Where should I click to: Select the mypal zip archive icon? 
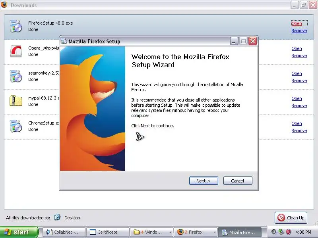coord(16,101)
